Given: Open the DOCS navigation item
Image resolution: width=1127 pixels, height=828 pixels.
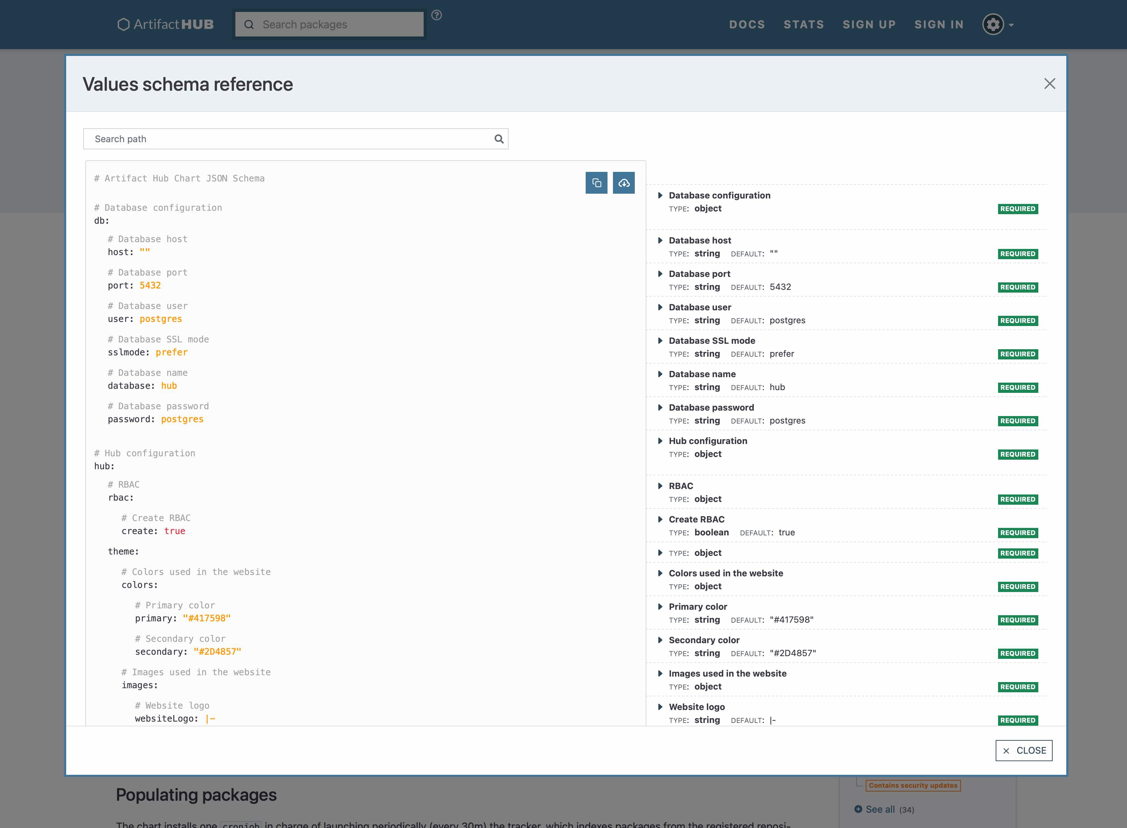Looking at the screenshot, I should coord(747,25).
